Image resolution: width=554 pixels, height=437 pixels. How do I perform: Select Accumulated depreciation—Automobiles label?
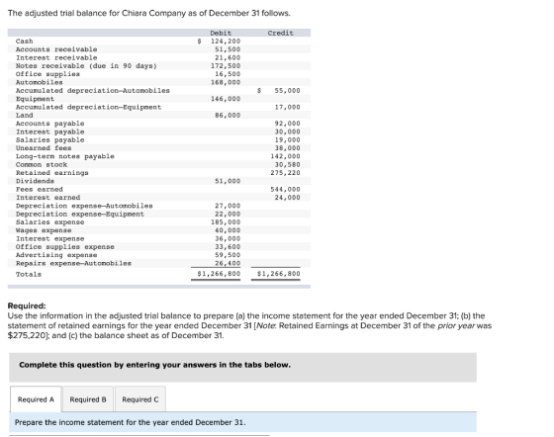click(93, 91)
